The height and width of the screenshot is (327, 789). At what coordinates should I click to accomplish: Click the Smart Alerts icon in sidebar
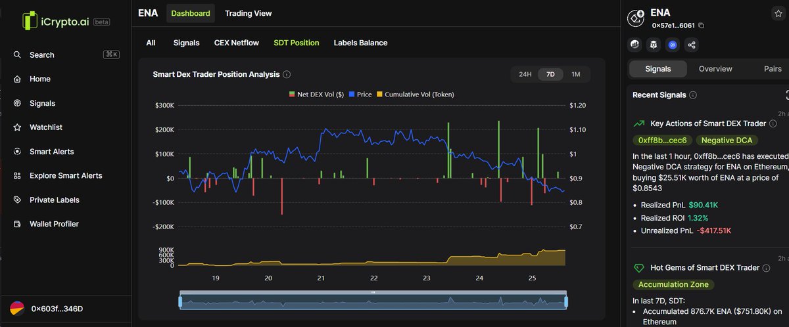18,152
